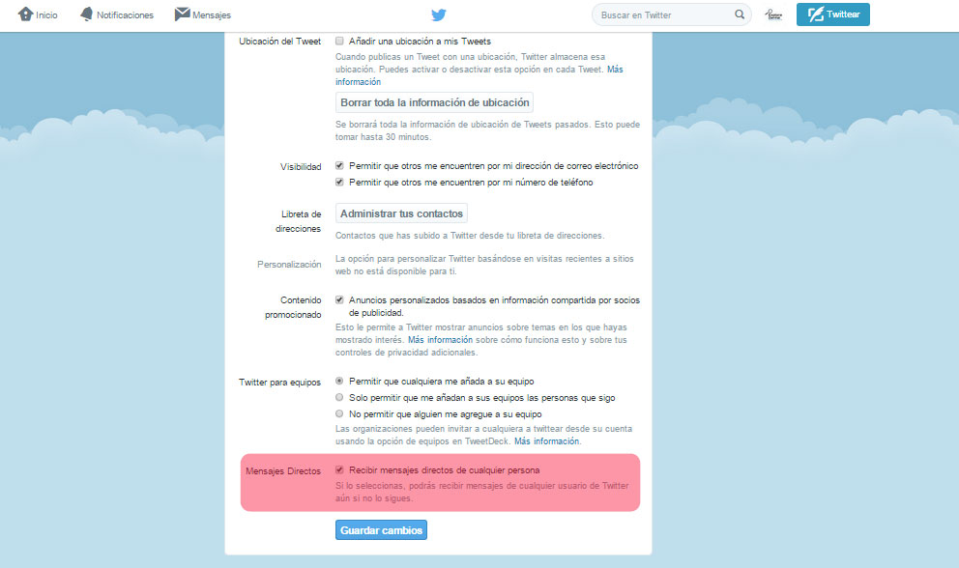Disable Anuncios personalizados checkbox
The height and width of the screenshot is (568, 959).
[x=339, y=300]
